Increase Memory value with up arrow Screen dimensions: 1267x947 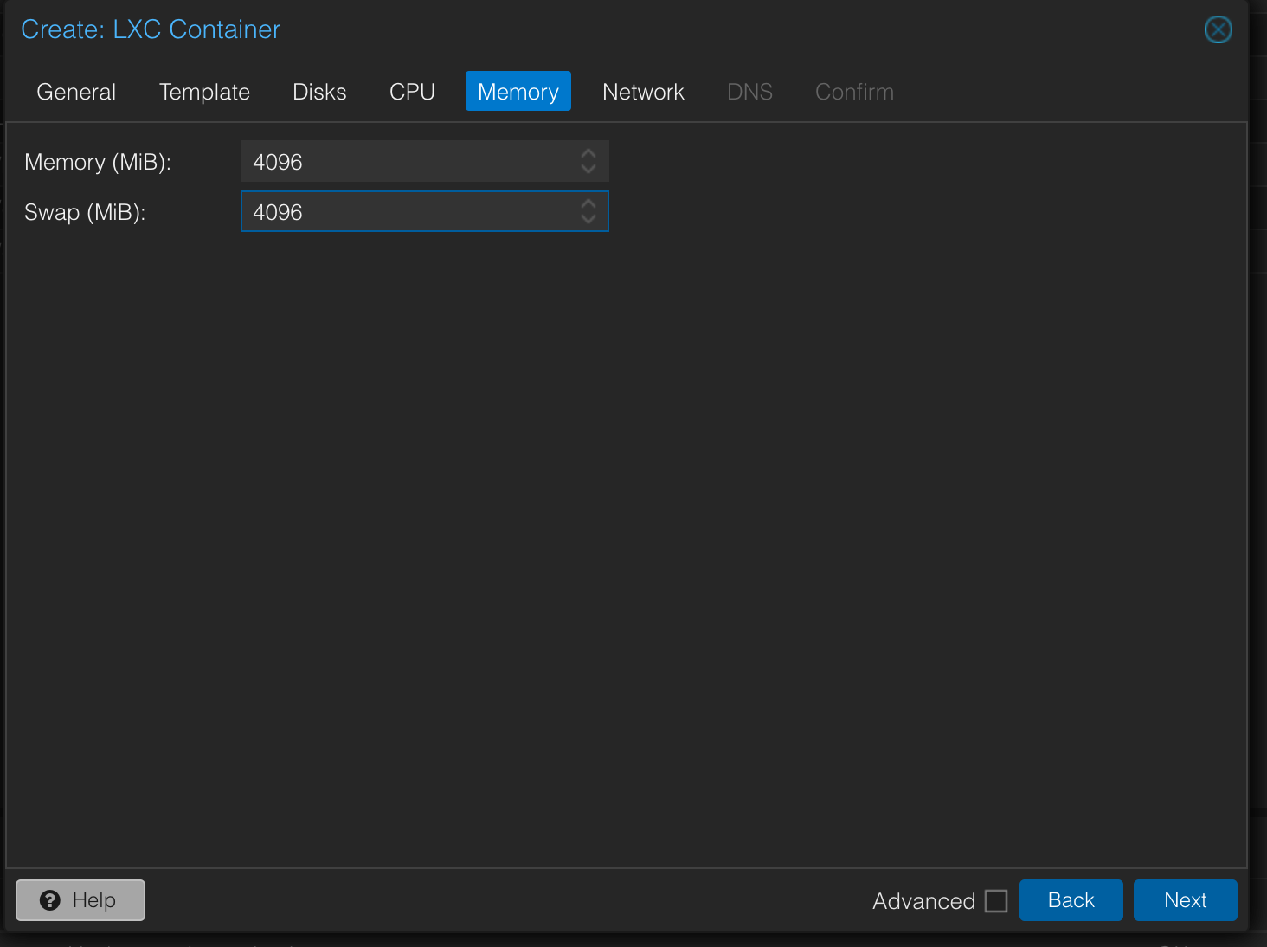pos(588,153)
